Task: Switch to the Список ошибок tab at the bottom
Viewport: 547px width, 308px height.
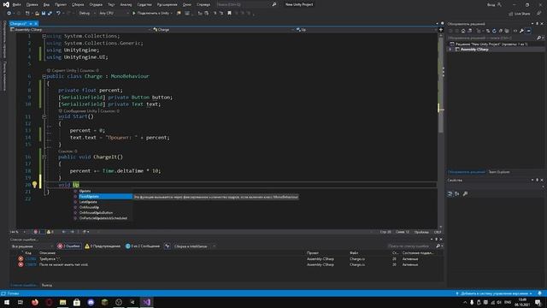Action: [24, 285]
